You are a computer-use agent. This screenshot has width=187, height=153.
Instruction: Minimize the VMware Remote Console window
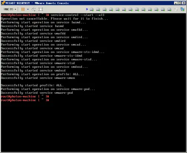[x=176, y=3]
